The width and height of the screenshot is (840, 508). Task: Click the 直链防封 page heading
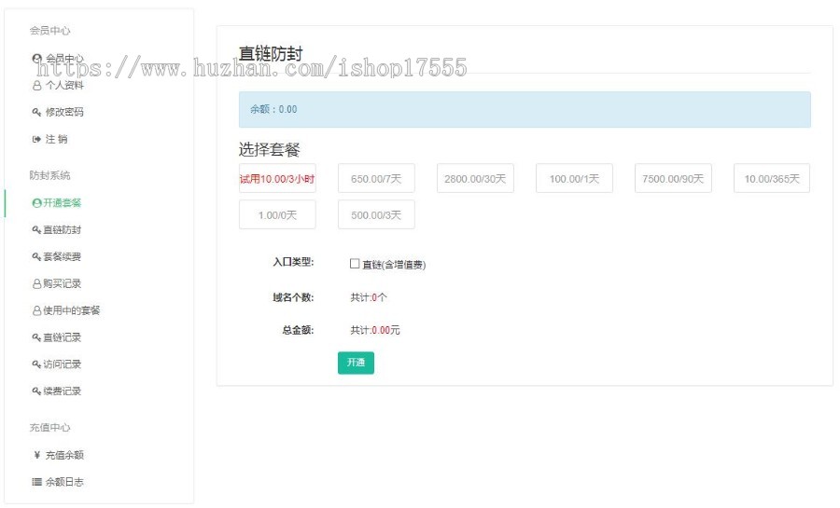point(271,53)
